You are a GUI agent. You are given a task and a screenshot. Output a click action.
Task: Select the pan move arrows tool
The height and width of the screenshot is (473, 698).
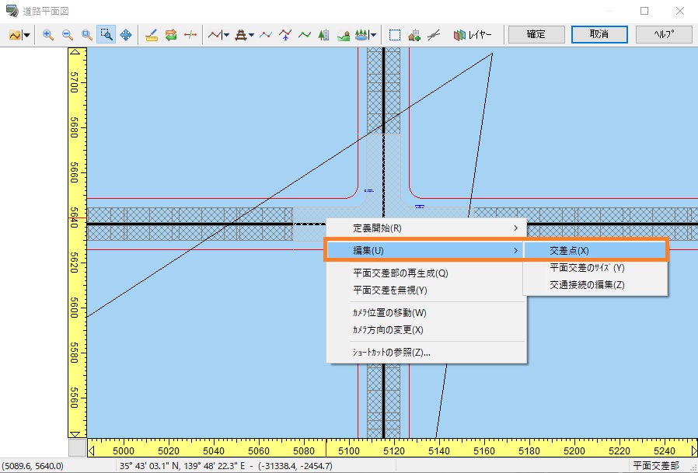coord(126,35)
